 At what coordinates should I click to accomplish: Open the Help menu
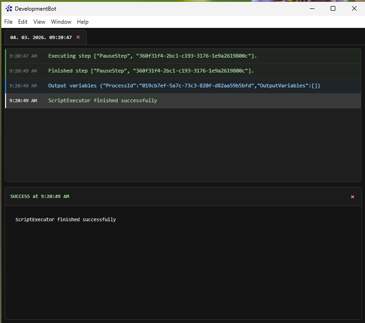(83, 22)
